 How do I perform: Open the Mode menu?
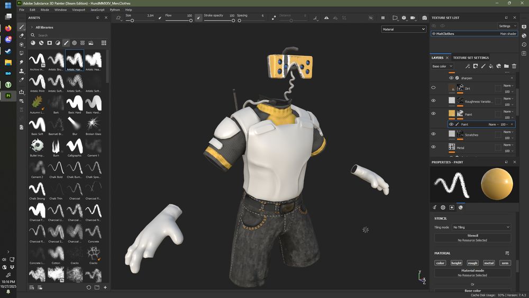pos(45,10)
